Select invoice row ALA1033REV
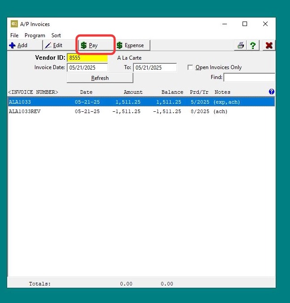This screenshot has height=303, width=290. click(x=141, y=111)
